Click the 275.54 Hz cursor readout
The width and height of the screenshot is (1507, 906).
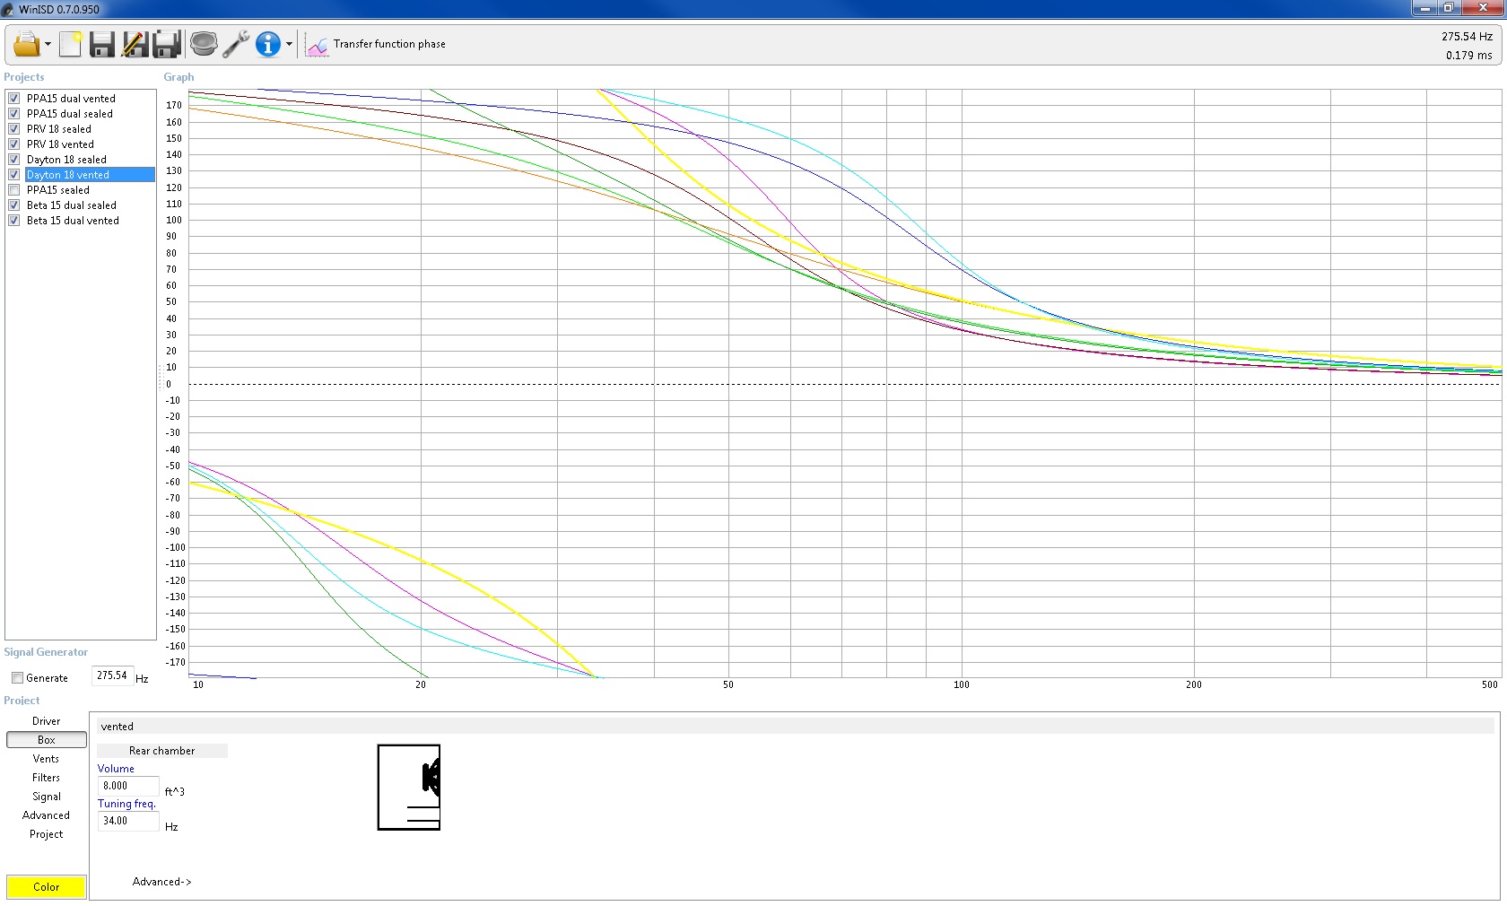(x=1467, y=37)
